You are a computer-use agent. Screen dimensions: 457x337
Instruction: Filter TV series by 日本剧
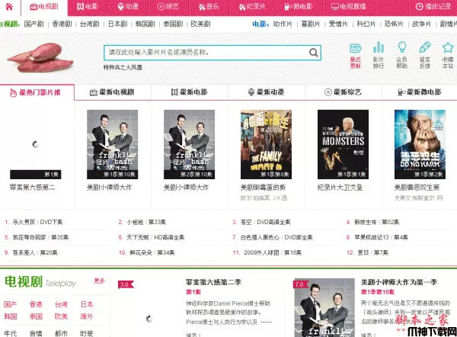click(x=118, y=24)
